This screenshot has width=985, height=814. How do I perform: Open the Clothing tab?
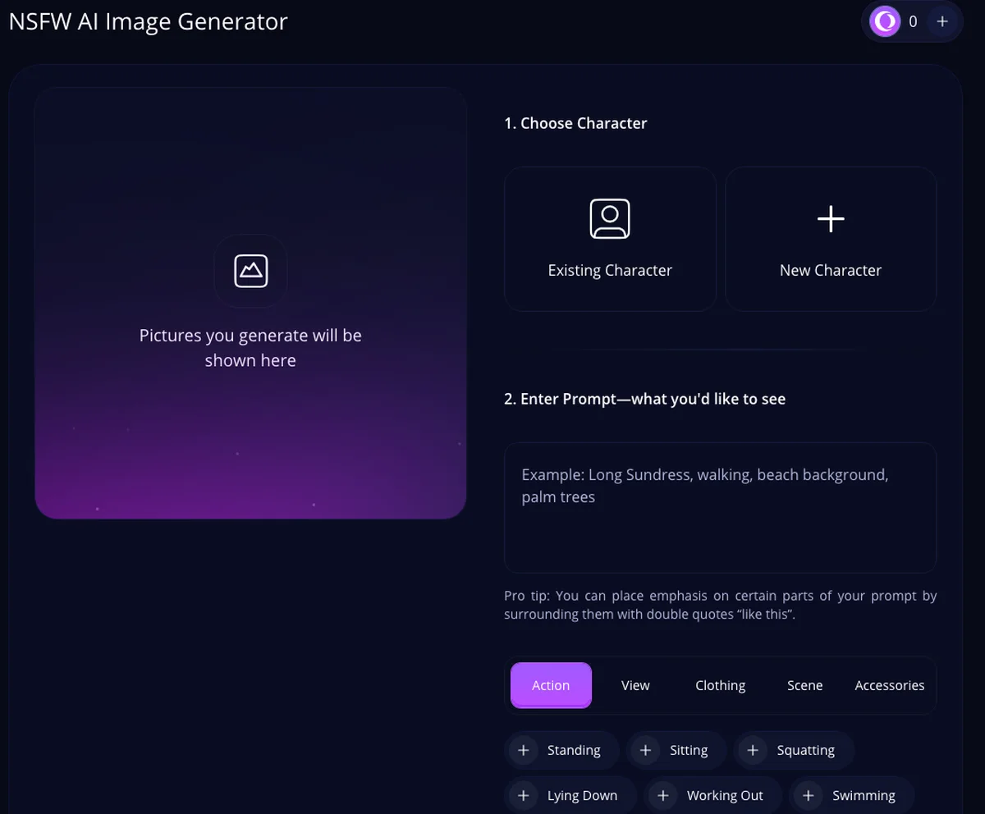720,685
